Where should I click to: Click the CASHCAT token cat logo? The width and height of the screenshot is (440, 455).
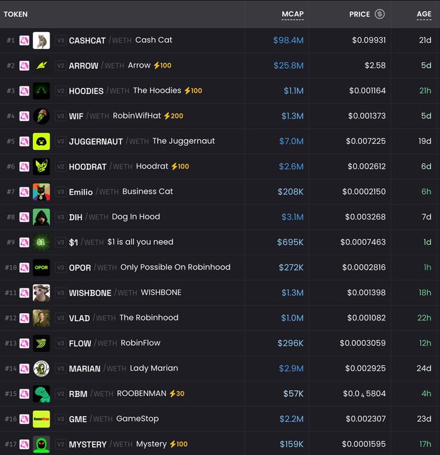pyautogui.click(x=42, y=40)
